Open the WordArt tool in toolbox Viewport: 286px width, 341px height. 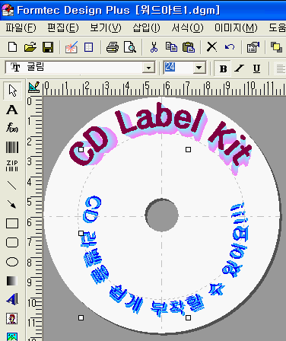(12, 299)
